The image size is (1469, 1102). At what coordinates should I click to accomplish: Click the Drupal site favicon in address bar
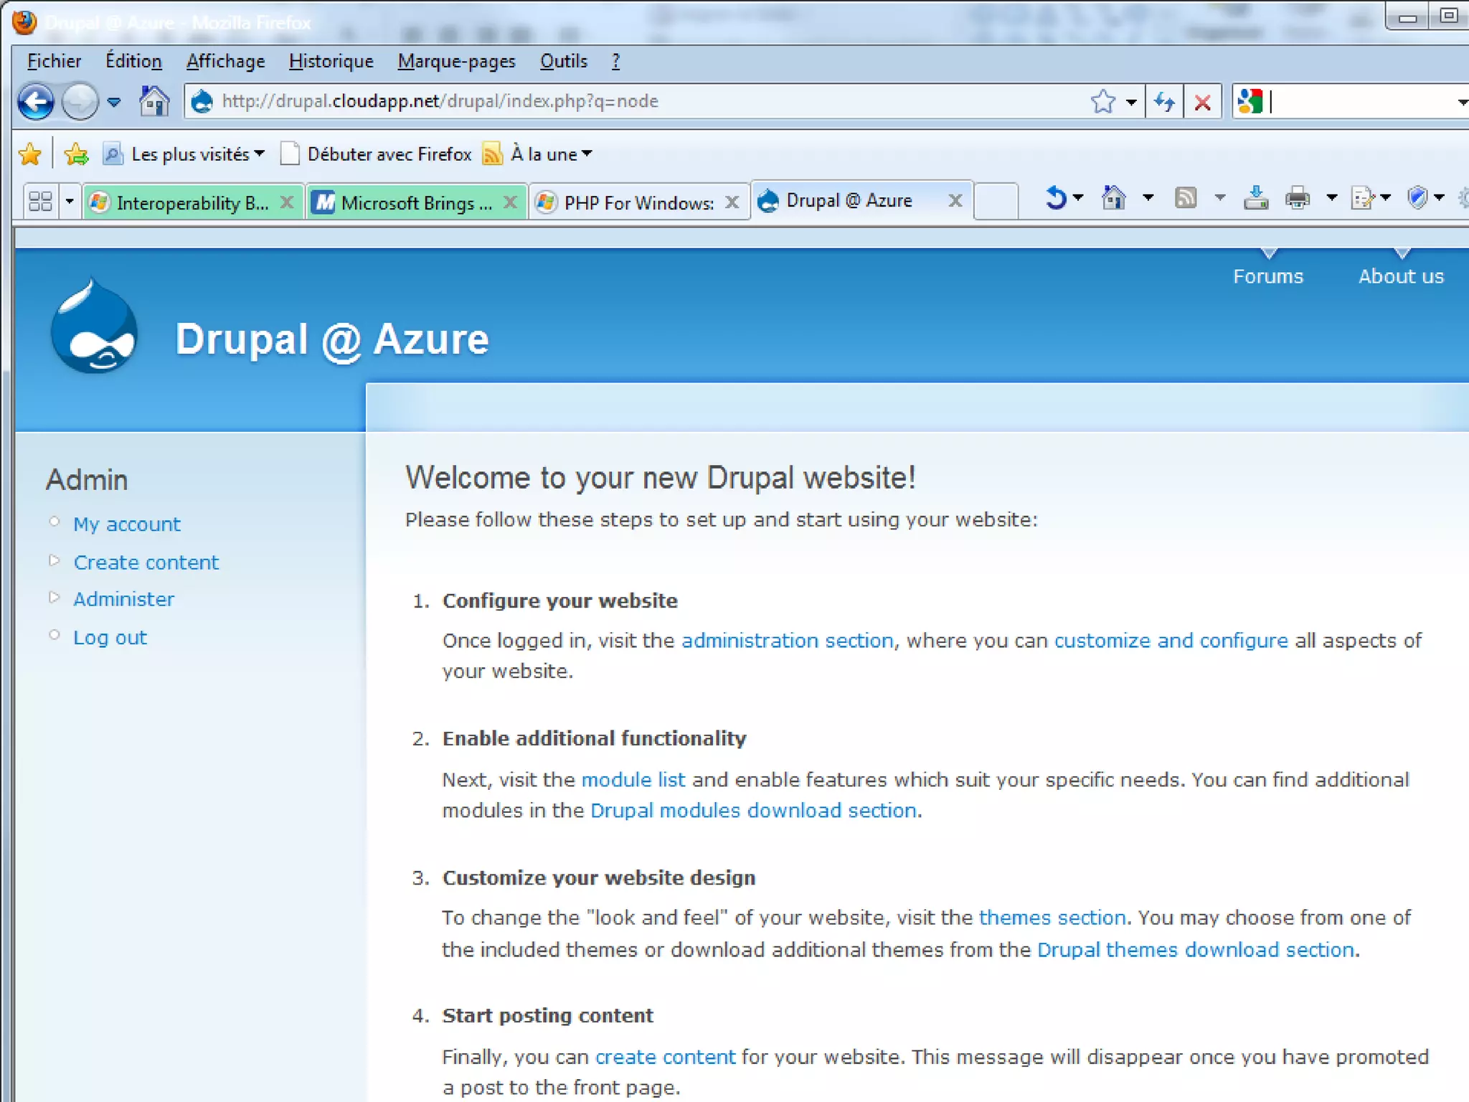(x=202, y=101)
